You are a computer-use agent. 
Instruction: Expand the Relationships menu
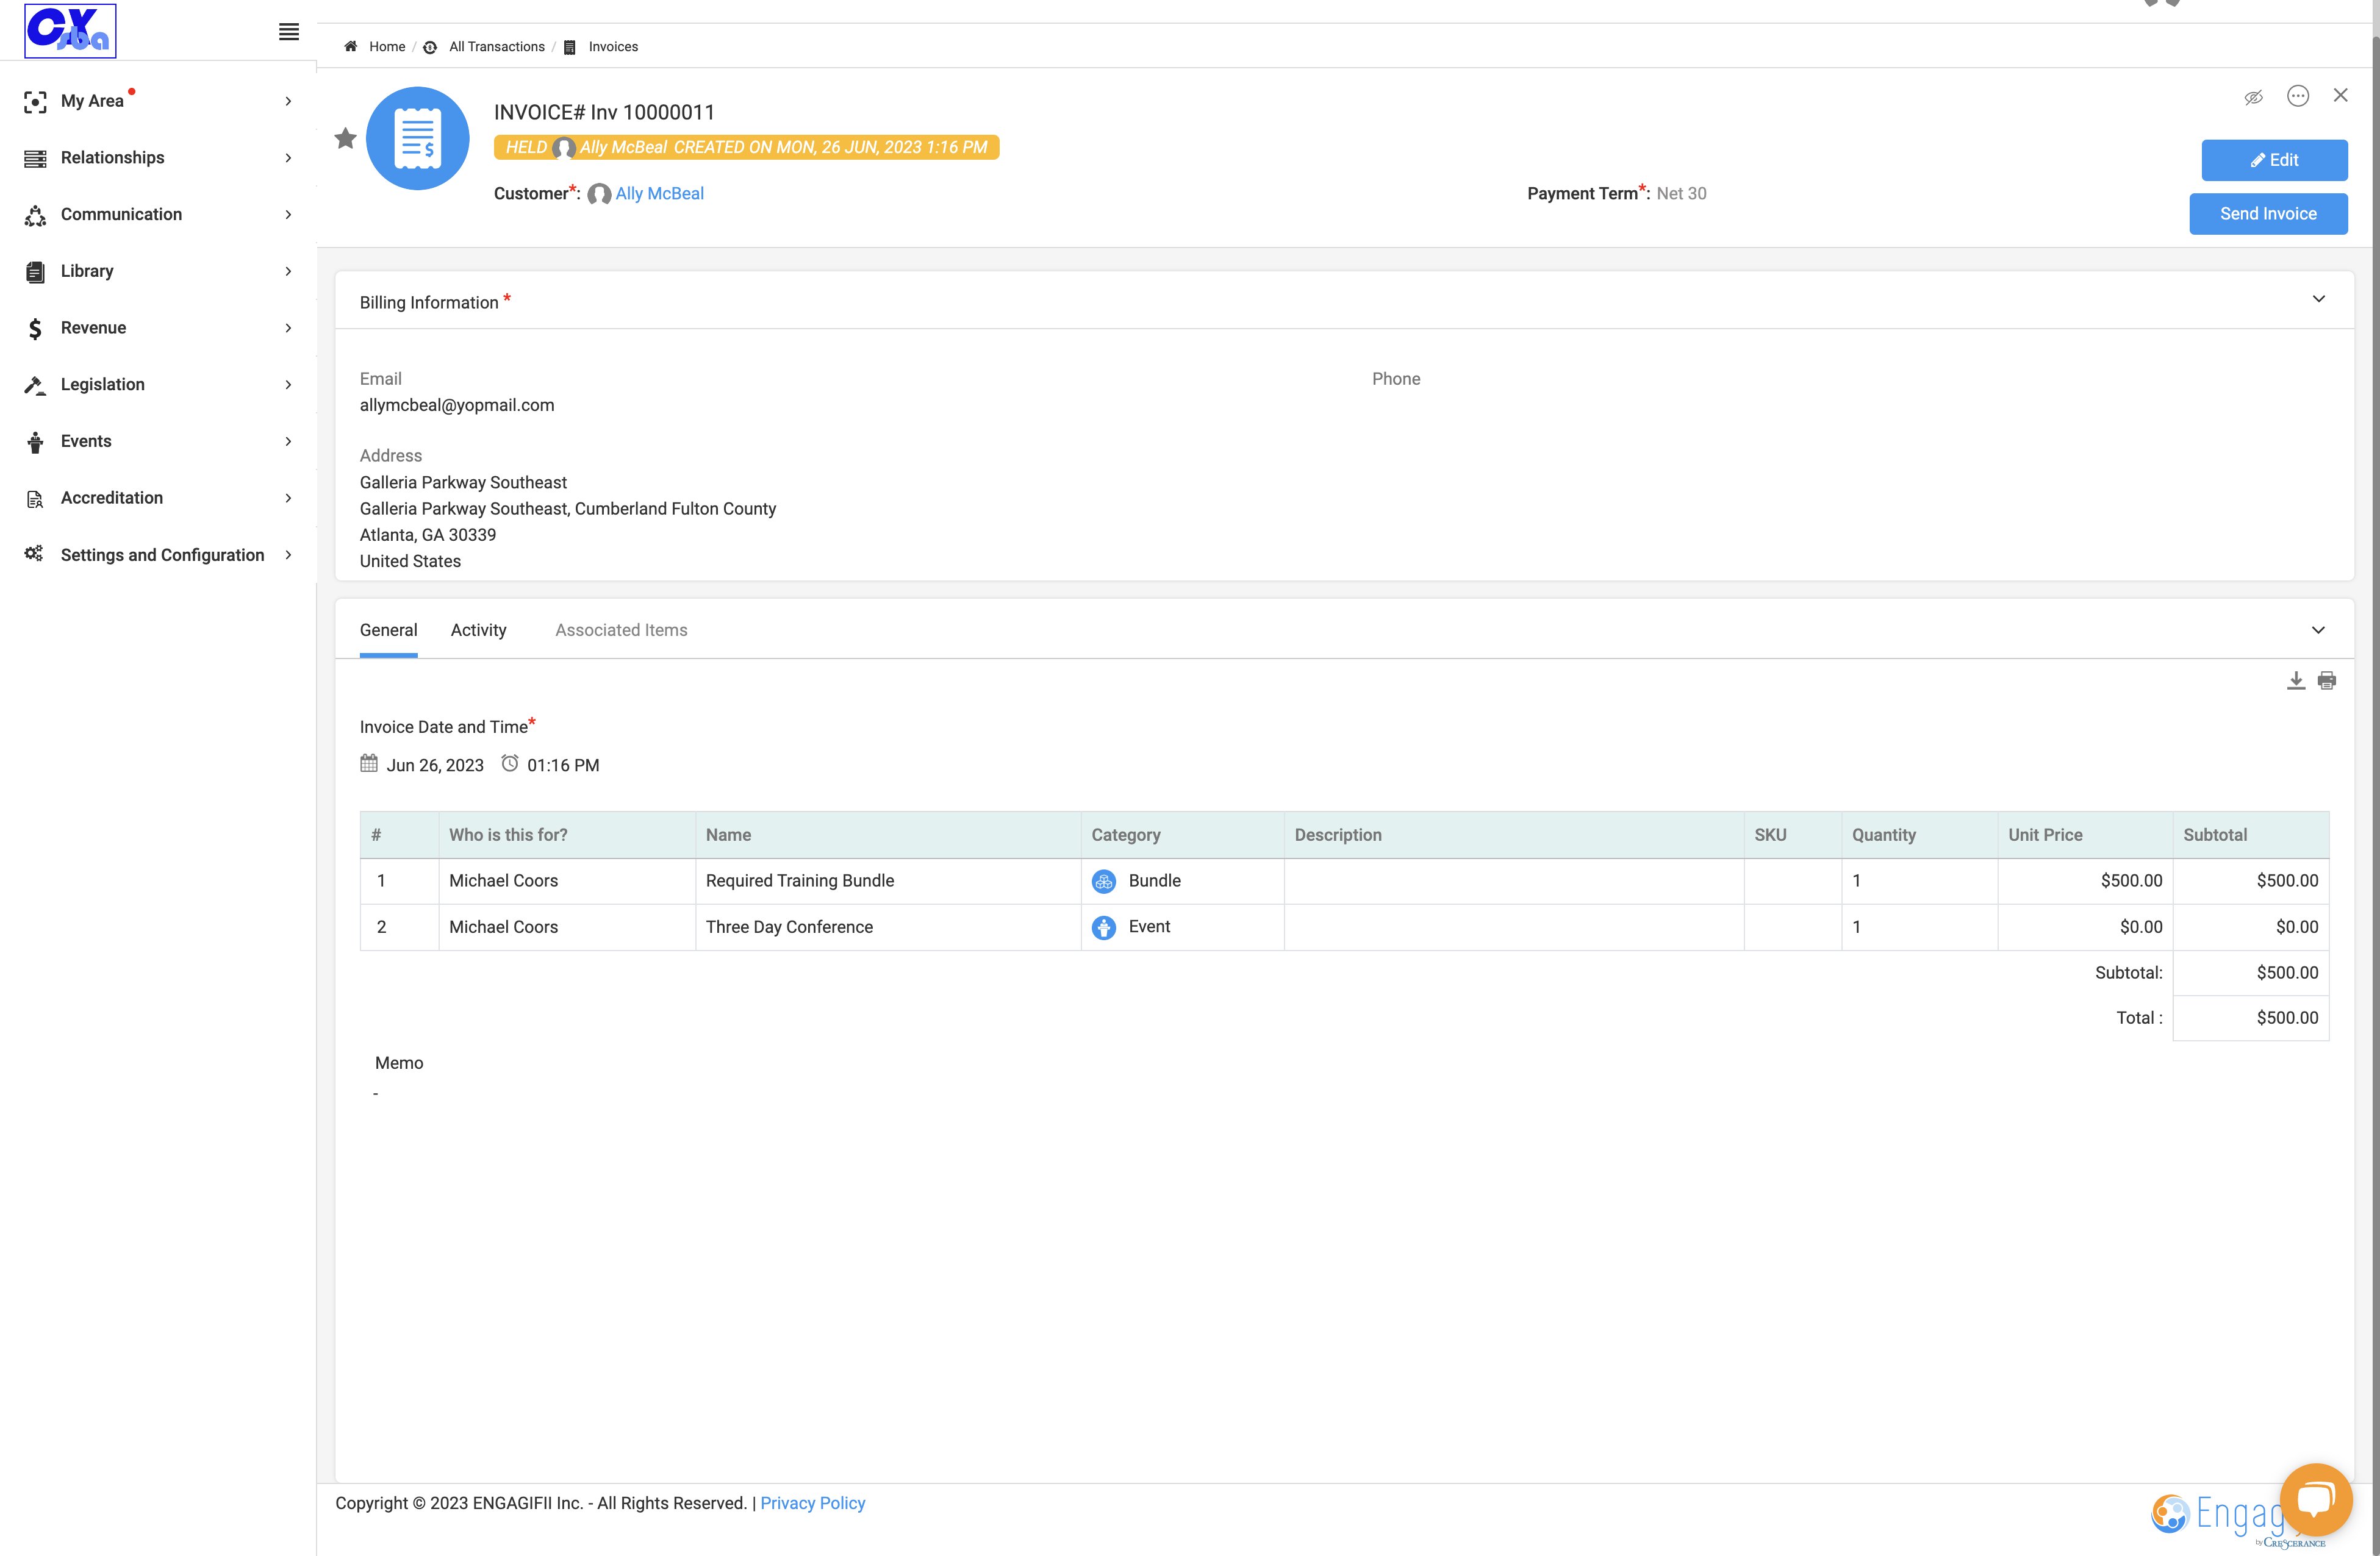158,158
